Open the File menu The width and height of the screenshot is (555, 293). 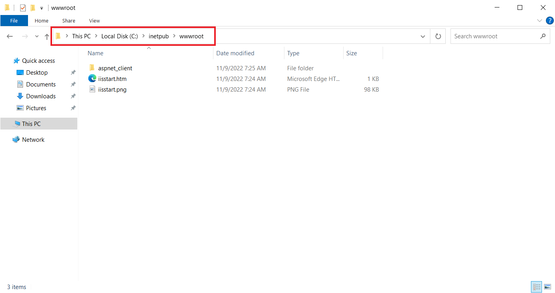14,21
